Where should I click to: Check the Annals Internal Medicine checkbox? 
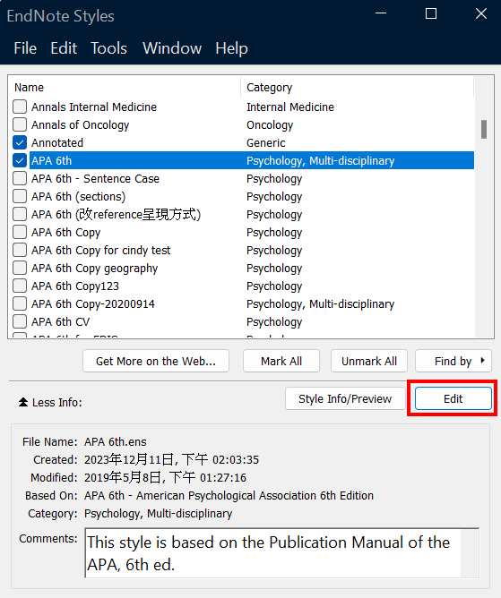coord(20,107)
